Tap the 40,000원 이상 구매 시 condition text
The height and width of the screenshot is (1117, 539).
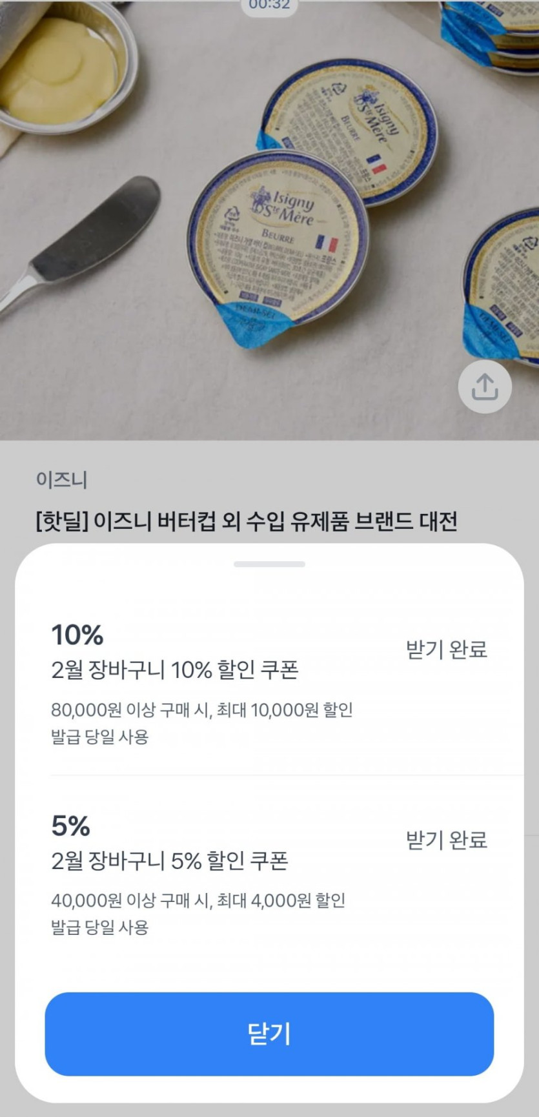click(x=198, y=901)
